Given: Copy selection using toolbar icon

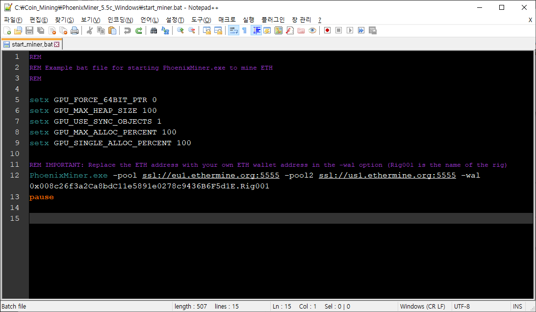Looking at the screenshot, I should (101, 31).
